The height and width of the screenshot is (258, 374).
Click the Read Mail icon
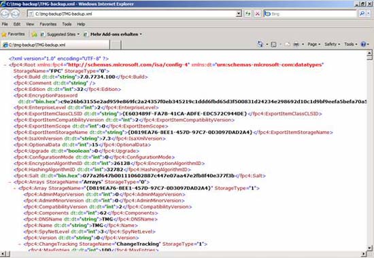[x=288, y=44]
